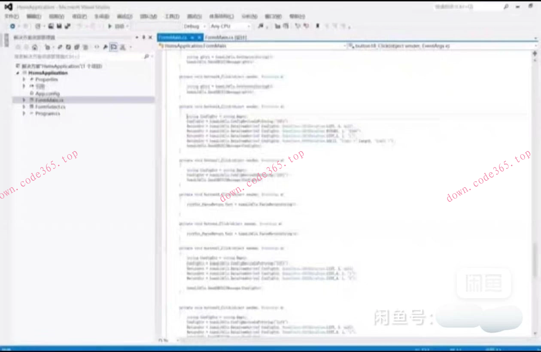Collapse the HsmsApplication project node
The image size is (541, 352).
pyautogui.click(x=18, y=73)
